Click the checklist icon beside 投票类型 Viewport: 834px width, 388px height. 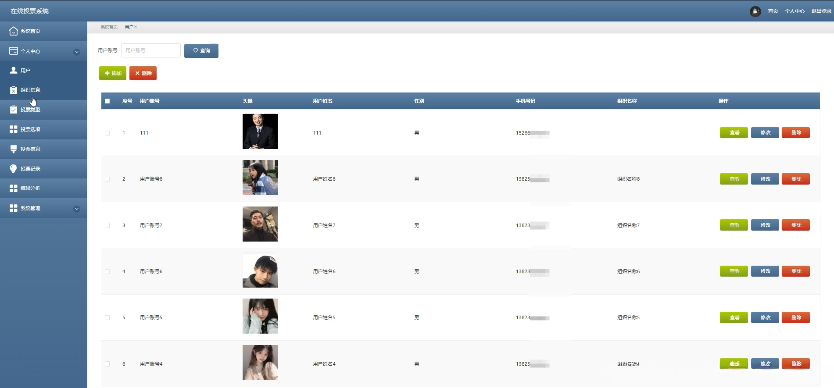pyautogui.click(x=14, y=110)
